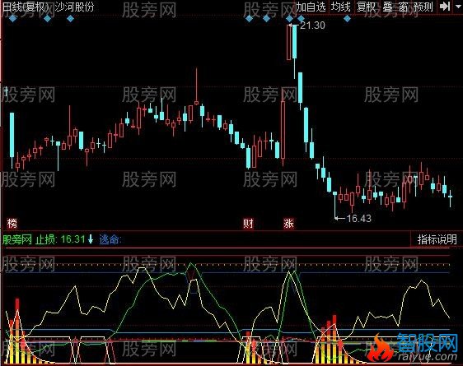
Task: Click the green 股旁网 indicator name
Action: pyautogui.click(x=16, y=239)
